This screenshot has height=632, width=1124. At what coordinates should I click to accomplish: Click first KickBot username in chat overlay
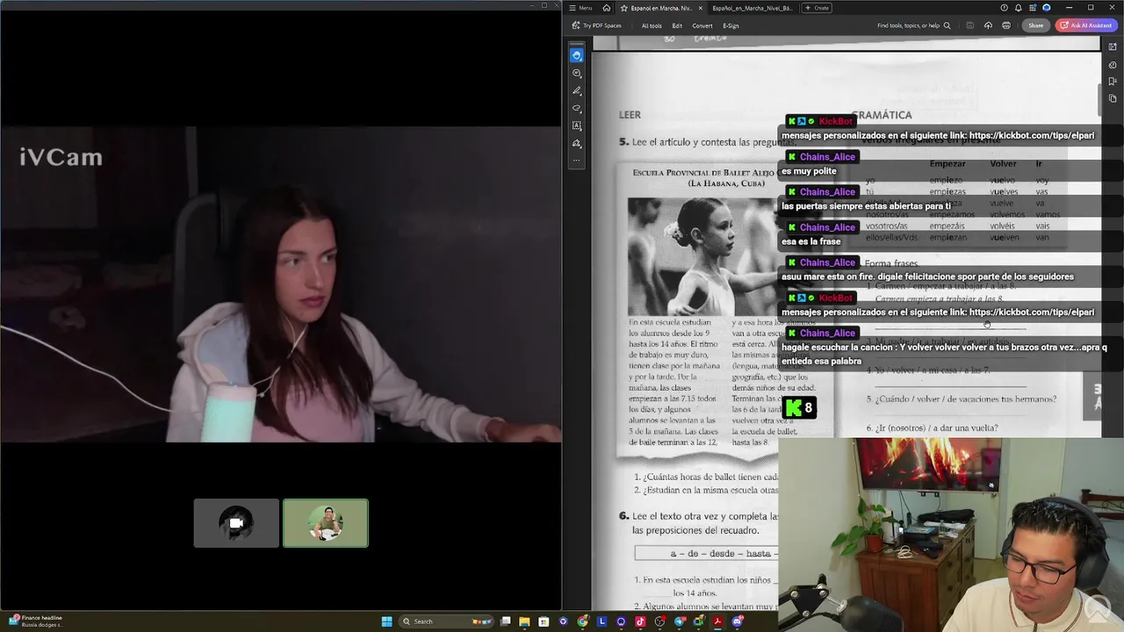pyautogui.click(x=836, y=121)
